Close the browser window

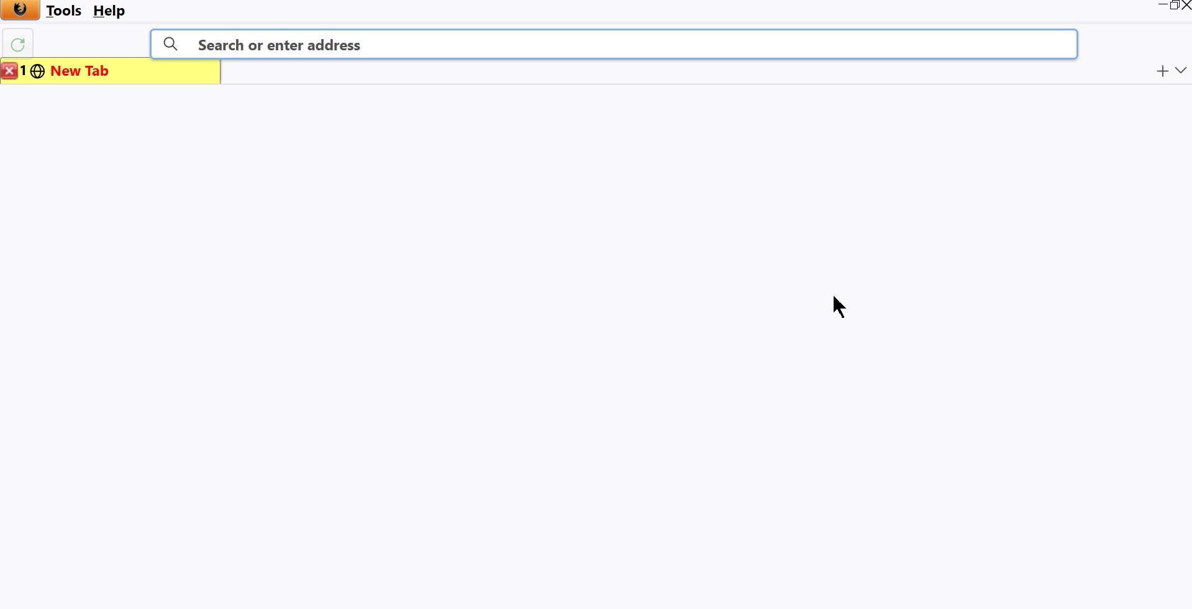coord(1186,5)
